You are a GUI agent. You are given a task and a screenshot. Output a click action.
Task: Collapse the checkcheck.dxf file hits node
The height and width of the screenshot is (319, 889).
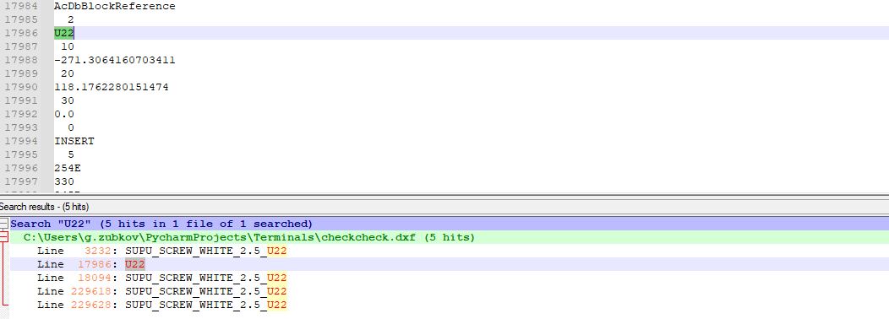click(3, 237)
